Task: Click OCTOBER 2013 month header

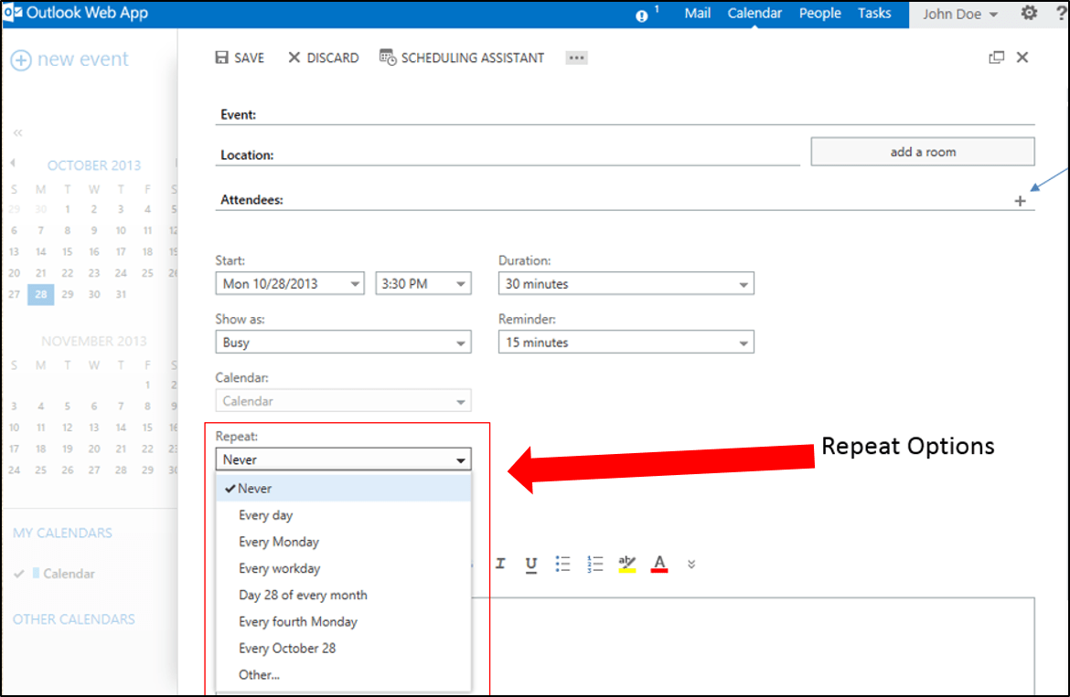Action: [x=94, y=164]
